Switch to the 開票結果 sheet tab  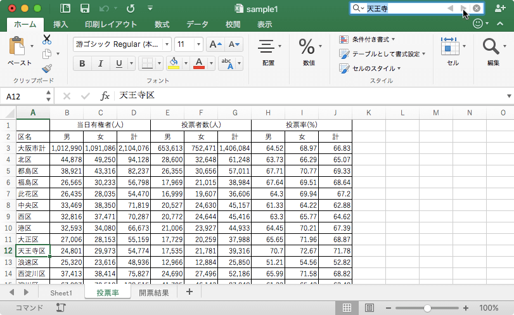tap(154, 293)
